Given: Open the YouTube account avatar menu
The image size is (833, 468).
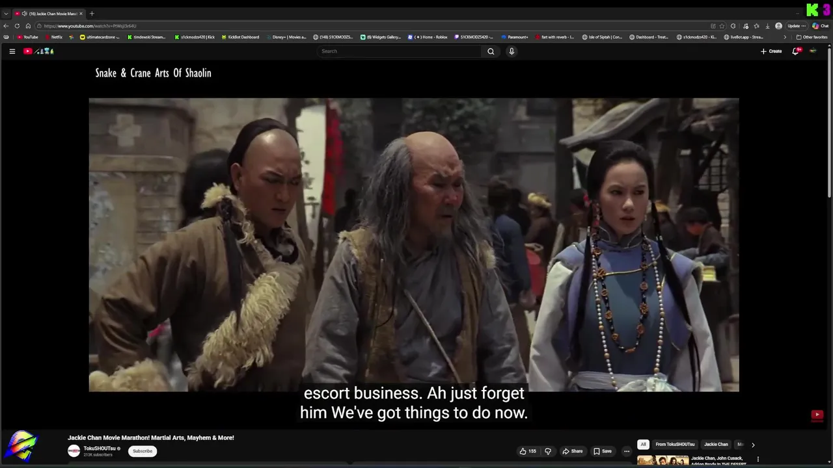Looking at the screenshot, I should point(813,51).
